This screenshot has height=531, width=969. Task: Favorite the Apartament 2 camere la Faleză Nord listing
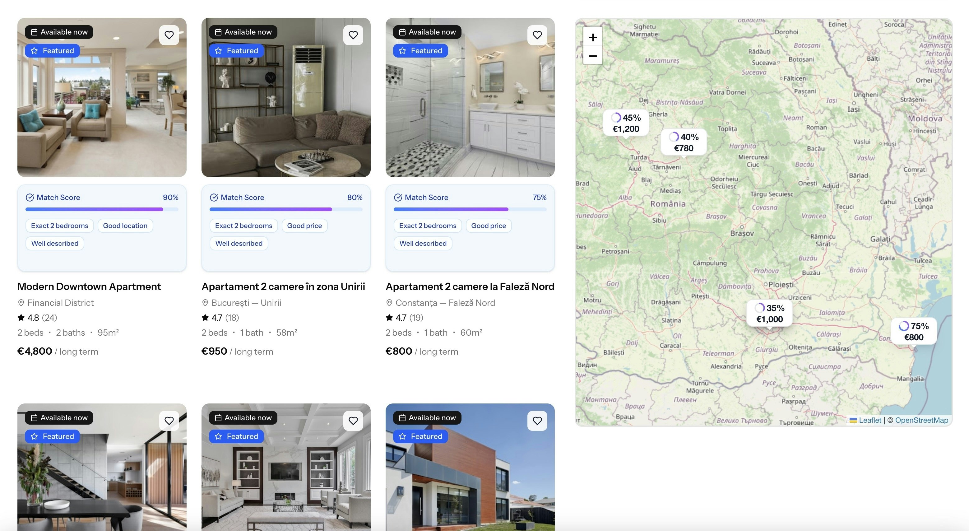[537, 35]
